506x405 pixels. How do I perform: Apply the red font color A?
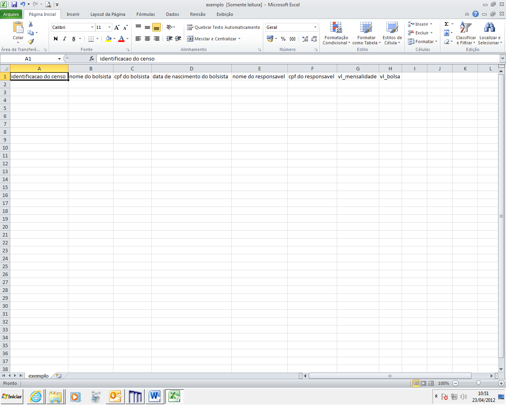[x=121, y=39]
